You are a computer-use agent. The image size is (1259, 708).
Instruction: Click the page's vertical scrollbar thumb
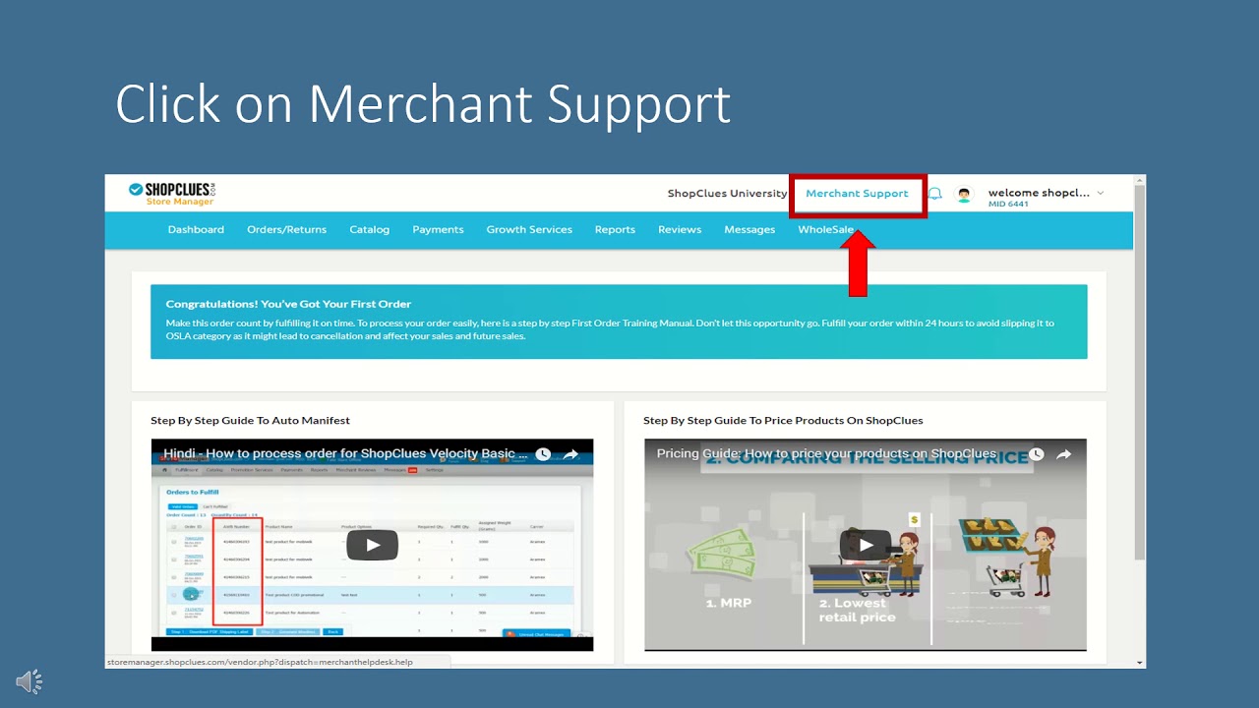click(x=1139, y=372)
